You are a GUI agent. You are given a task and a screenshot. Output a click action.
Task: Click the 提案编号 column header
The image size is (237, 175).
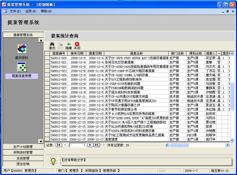(x=58, y=53)
